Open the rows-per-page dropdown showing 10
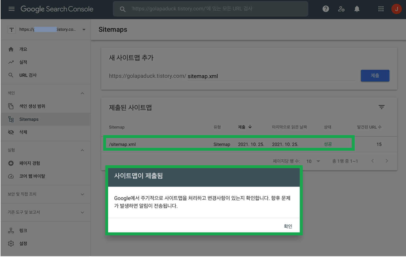Viewport: 406px width, 257px height. point(313,161)
